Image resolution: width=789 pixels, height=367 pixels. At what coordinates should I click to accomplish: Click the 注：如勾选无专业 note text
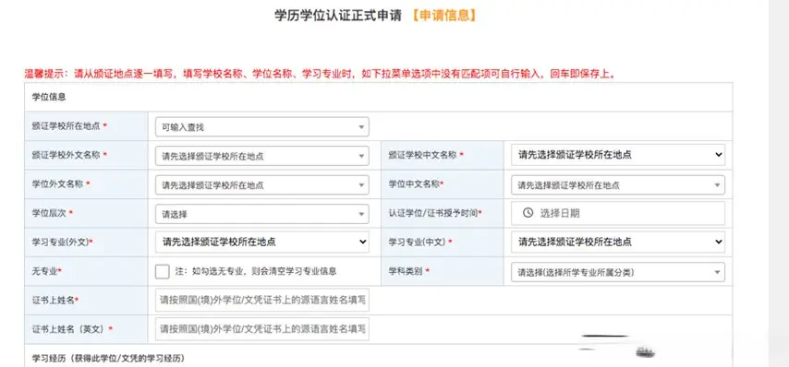tap(256, 272)
